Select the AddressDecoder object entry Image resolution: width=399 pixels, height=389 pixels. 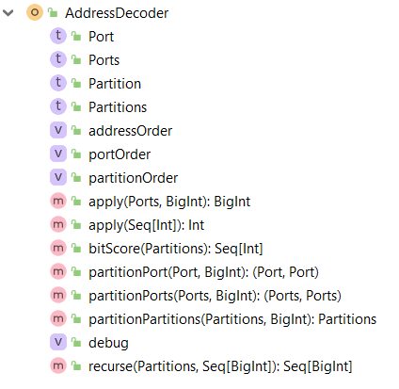[x=117, y=13]
